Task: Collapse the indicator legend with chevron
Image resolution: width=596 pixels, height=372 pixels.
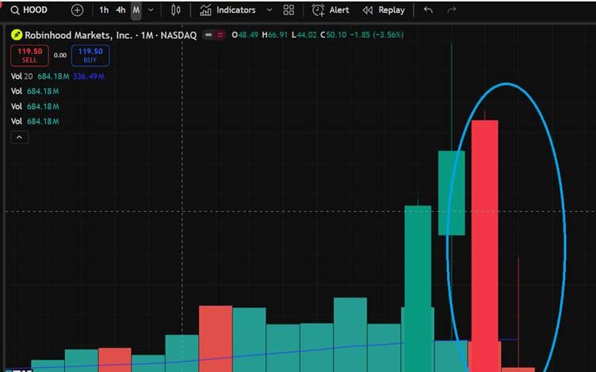Action: click(x=20, y=137)
